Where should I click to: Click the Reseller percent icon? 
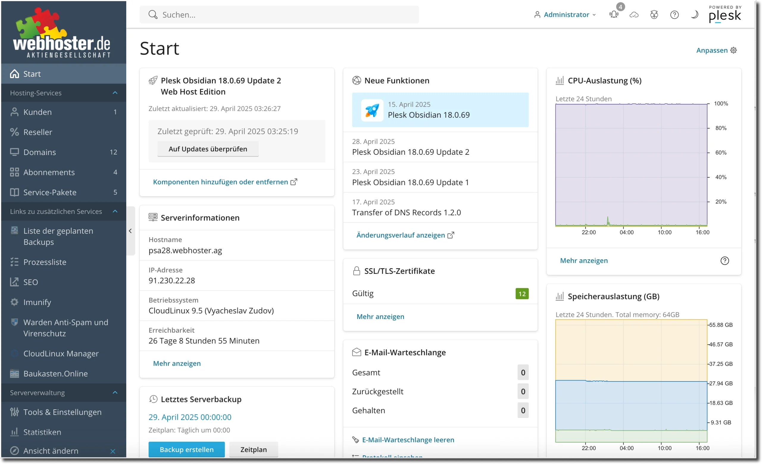tap(14, 132)
